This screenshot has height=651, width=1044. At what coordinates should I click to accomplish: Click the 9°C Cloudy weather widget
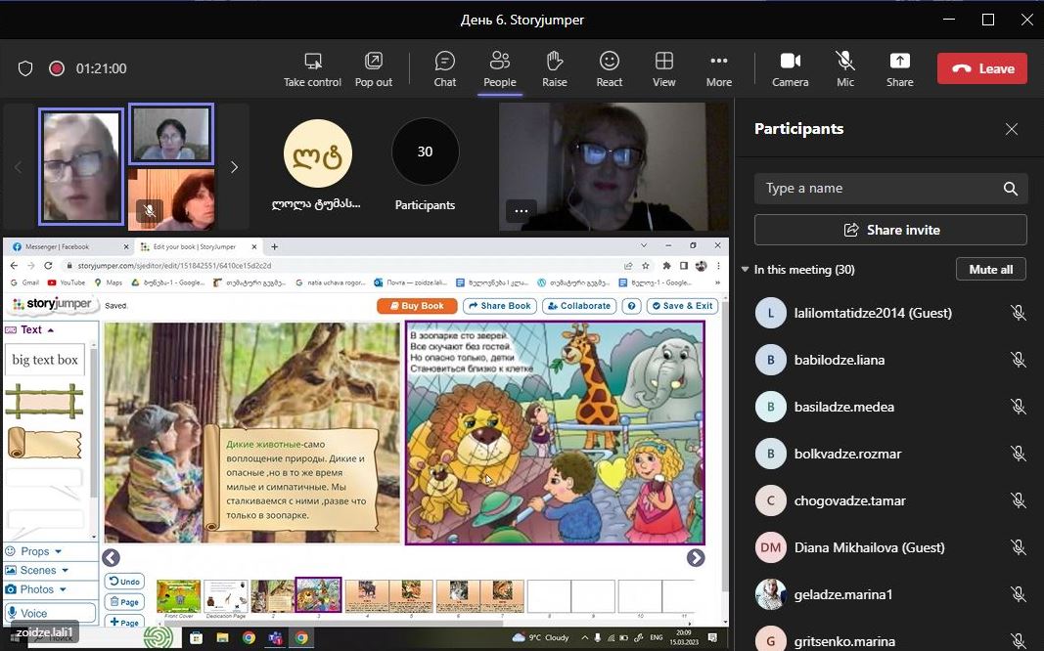tap(541, 637)
